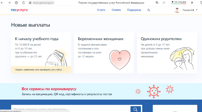Go forward with the browser forward arrow
The height and width of the screenshot is (112, 202).
9,3
